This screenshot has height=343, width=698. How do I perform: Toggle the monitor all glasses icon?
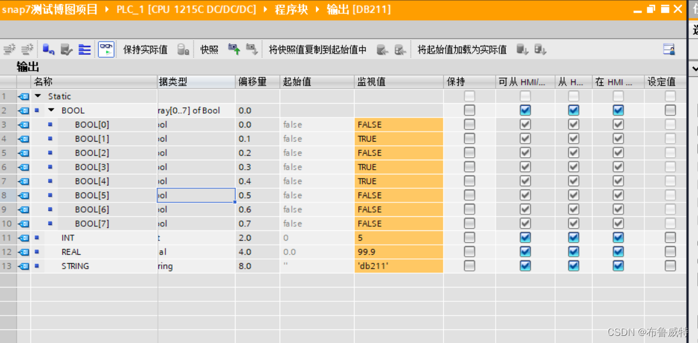[x=107, y=49]
